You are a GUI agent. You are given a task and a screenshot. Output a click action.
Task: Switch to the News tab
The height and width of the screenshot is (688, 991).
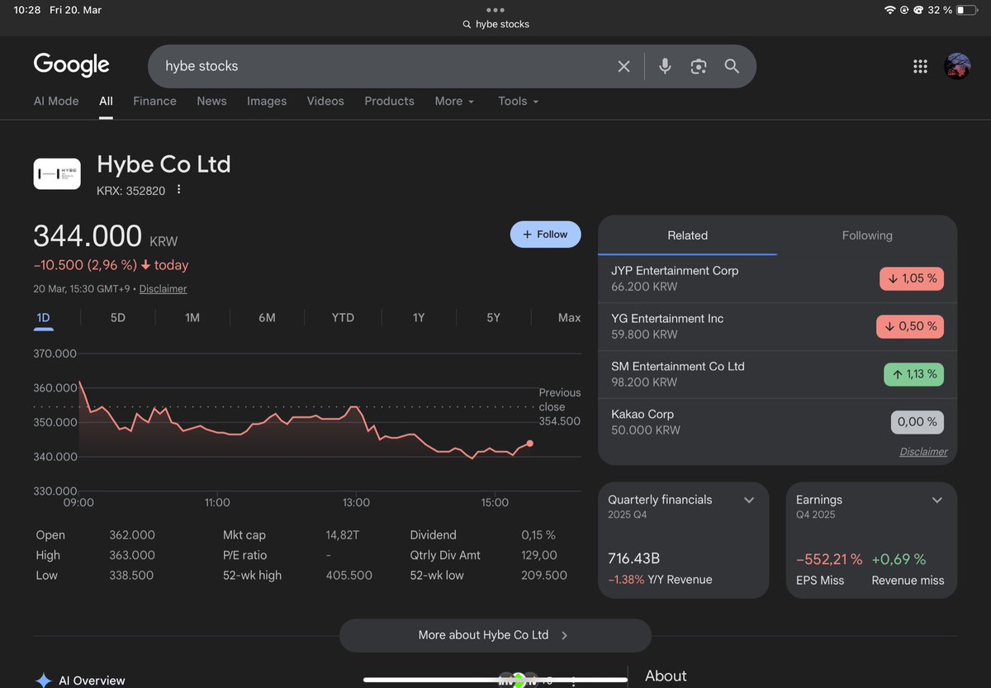(x=211, y=101)
